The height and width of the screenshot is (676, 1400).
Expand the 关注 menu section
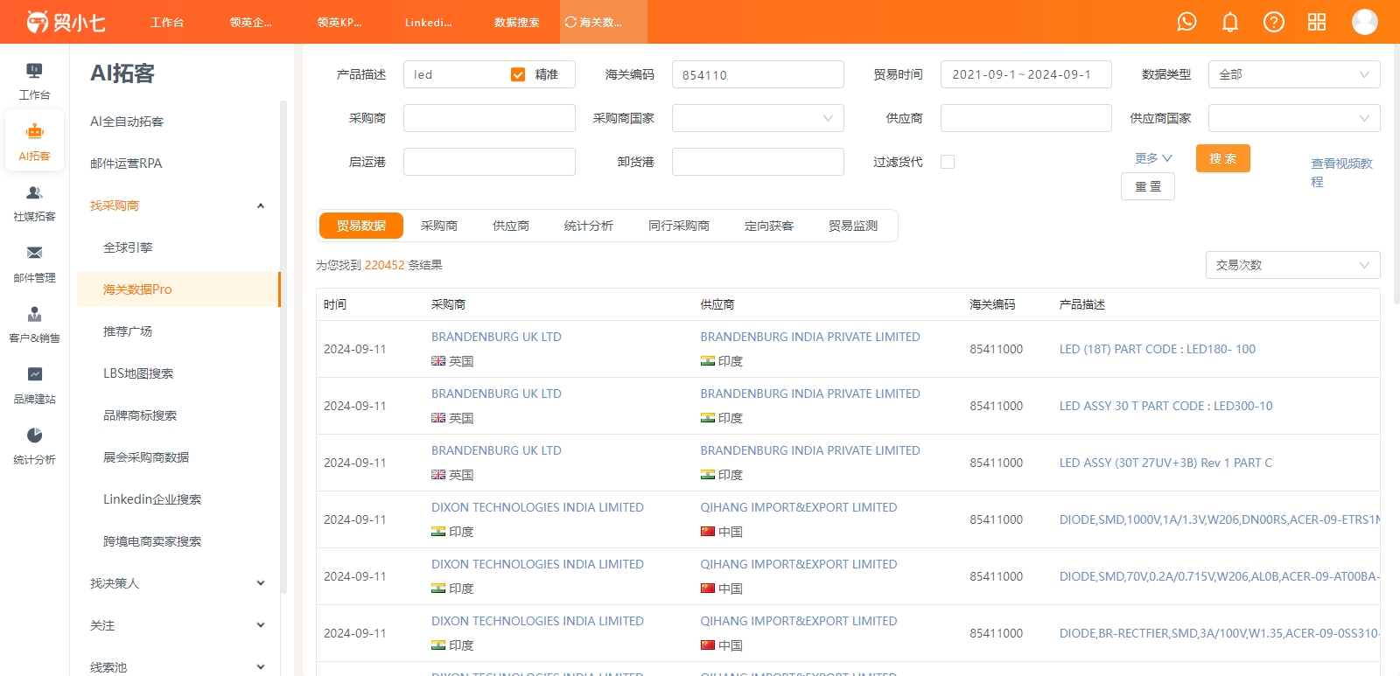pyautogui.click(x=260, y=625)
